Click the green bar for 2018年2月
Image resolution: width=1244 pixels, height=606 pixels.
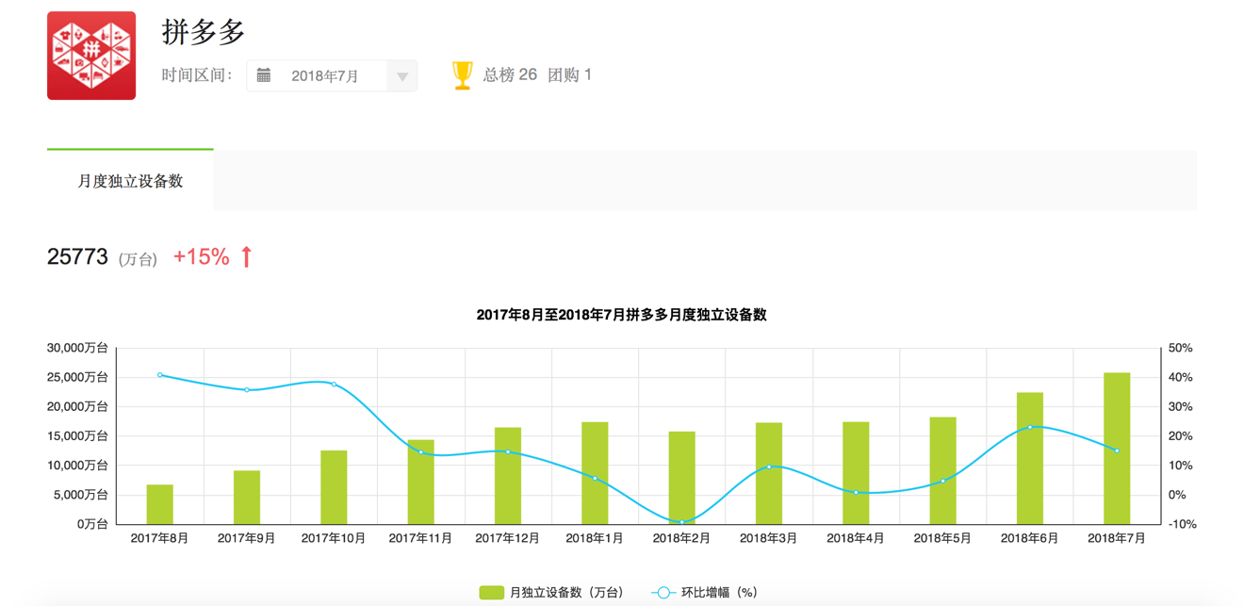682,478
